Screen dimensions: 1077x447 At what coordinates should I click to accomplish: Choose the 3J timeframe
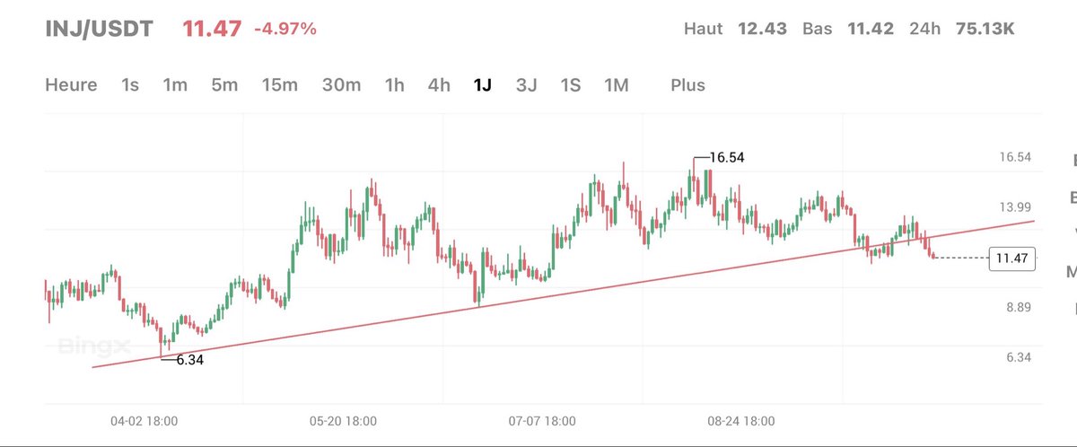[x=526, y=85]
